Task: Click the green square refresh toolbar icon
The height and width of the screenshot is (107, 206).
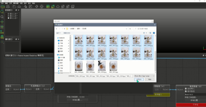Action: pyautogui.click(x=48, y=6)
